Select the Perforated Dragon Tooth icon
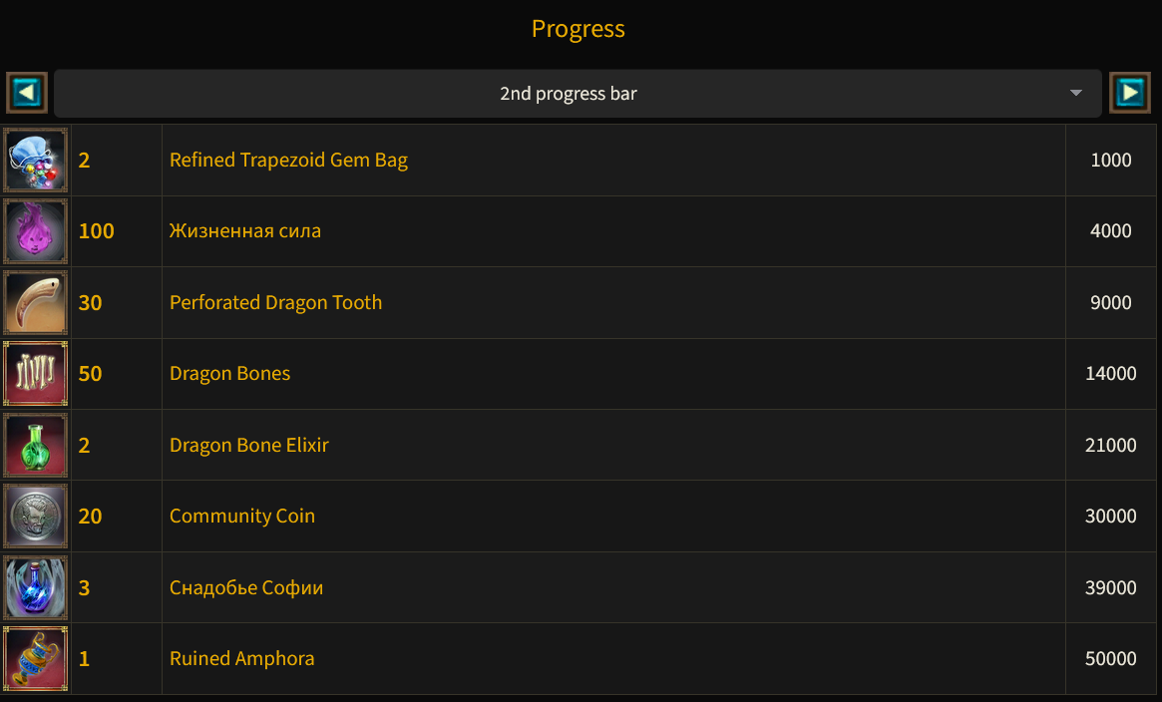This screenshot has height=702, width=1162. click(x=36, y=302)
